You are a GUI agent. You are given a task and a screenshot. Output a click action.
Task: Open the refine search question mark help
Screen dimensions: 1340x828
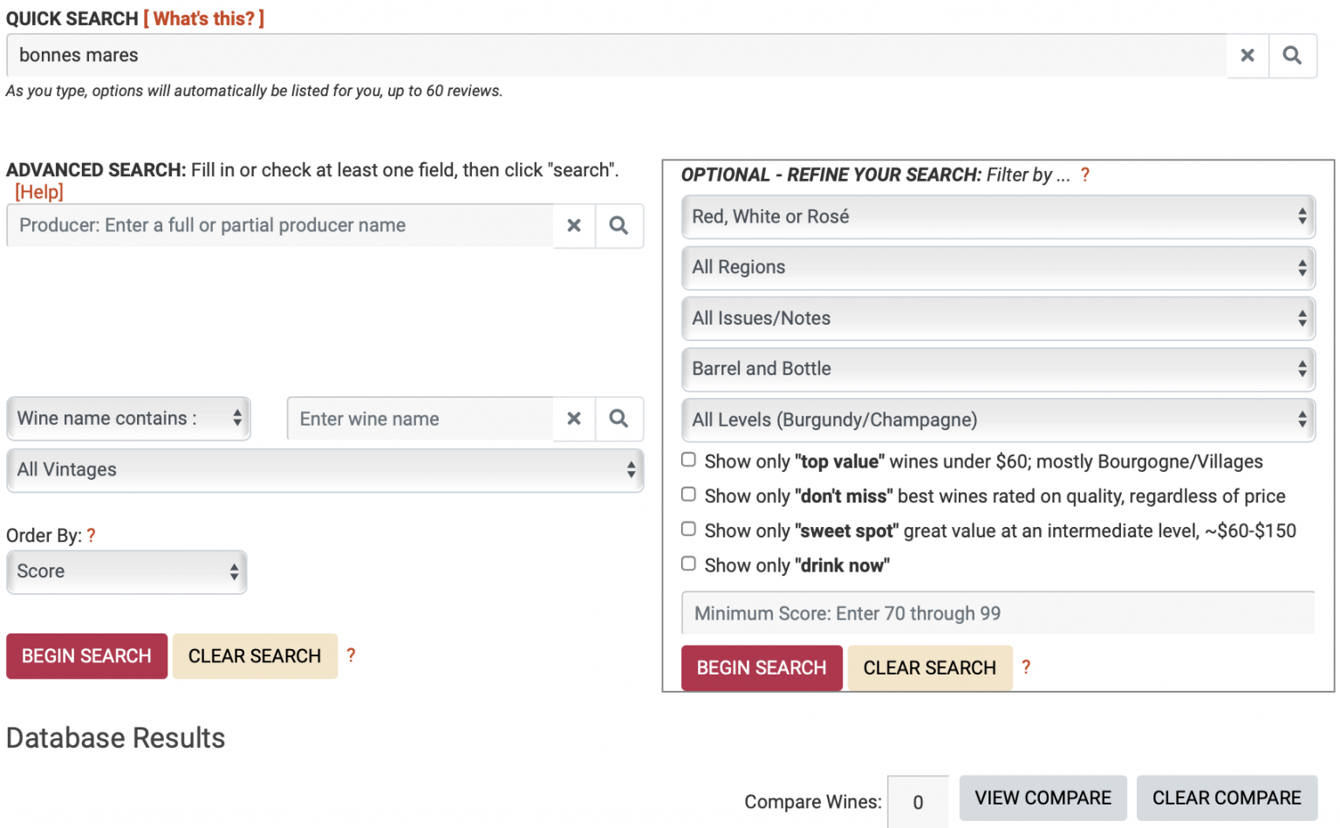point(1085,174)
